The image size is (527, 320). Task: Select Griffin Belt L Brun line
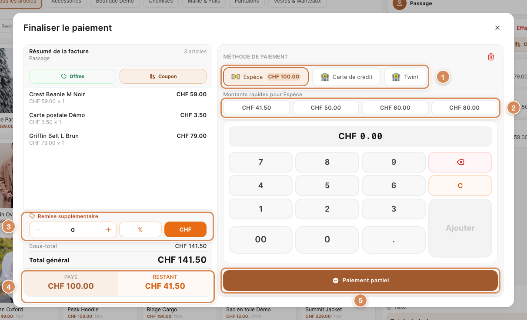point(118,139)
